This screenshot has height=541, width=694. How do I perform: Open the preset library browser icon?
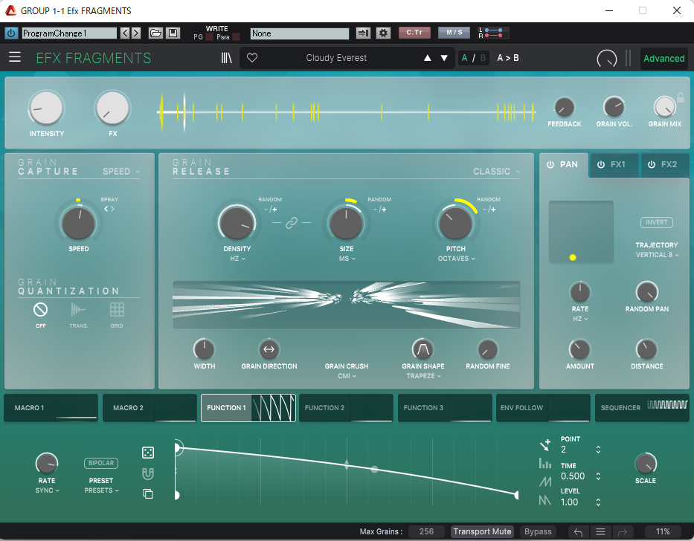[x=226, y=58]
